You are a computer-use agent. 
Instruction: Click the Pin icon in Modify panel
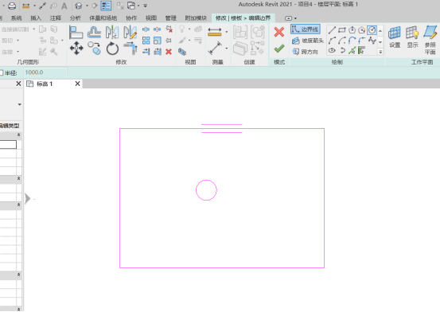169,41
